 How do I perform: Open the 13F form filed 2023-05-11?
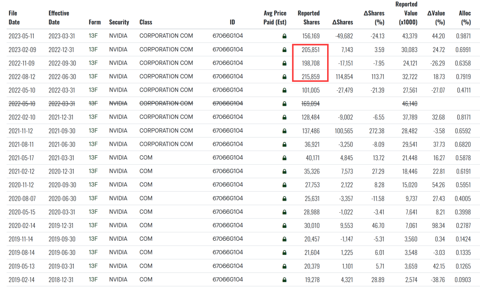point(93,36)
